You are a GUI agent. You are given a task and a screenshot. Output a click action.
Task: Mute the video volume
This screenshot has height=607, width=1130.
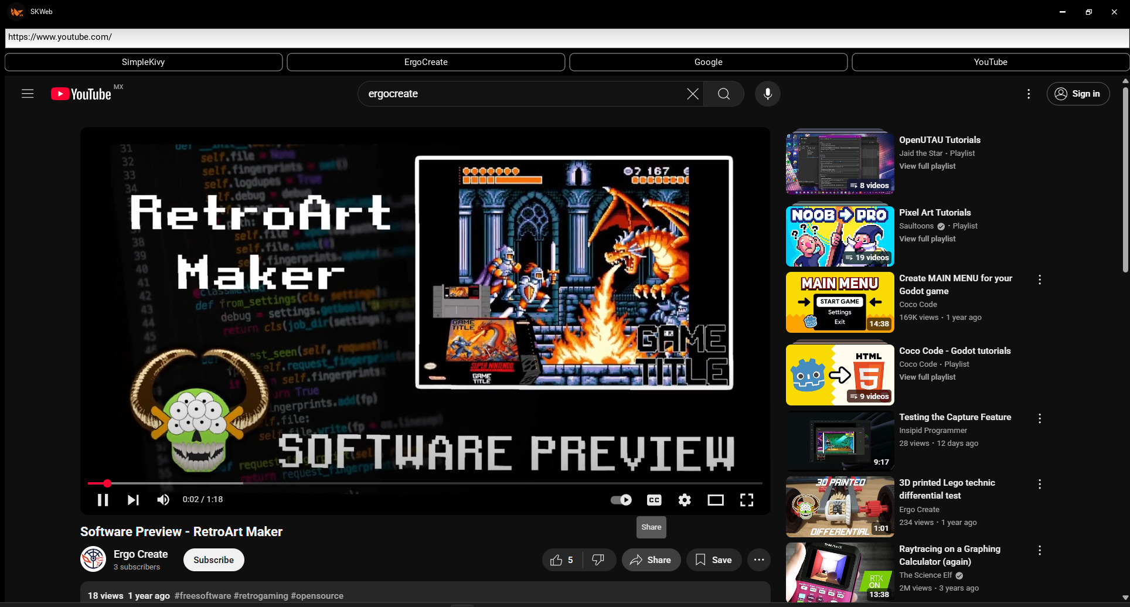pyautogui.click(x=163, y=500)
